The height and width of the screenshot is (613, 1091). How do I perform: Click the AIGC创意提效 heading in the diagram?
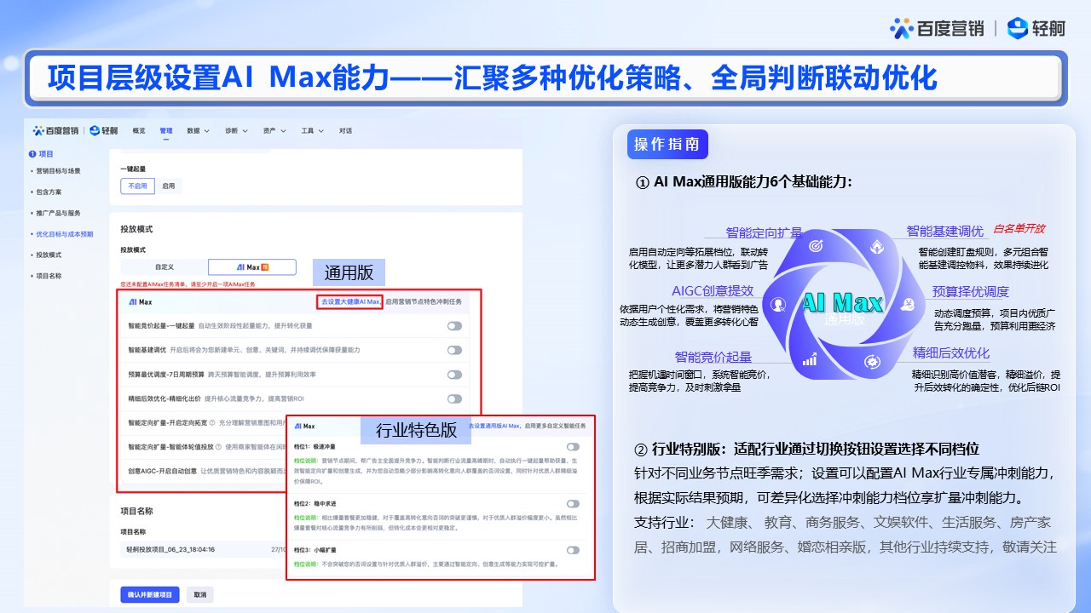click(713, 291)
